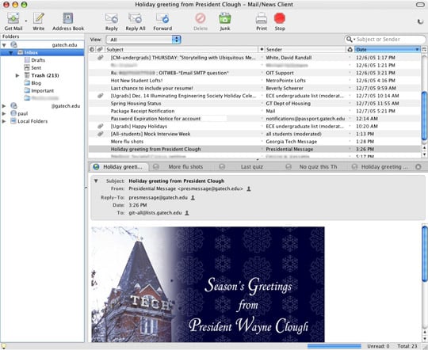
Task: Click the thread column header icon
Action: pyautogui.click(x=92, y=49)
